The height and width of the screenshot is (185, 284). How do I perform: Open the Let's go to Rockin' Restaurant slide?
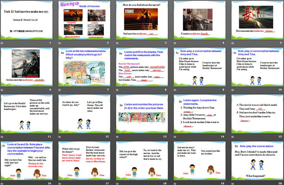pyautogui.click(x=27, y=113)
